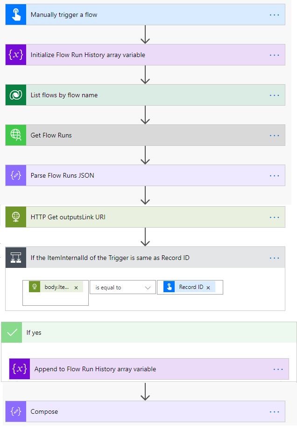Open the Manually trigger a flow ellipsis menu

[274, 14]
